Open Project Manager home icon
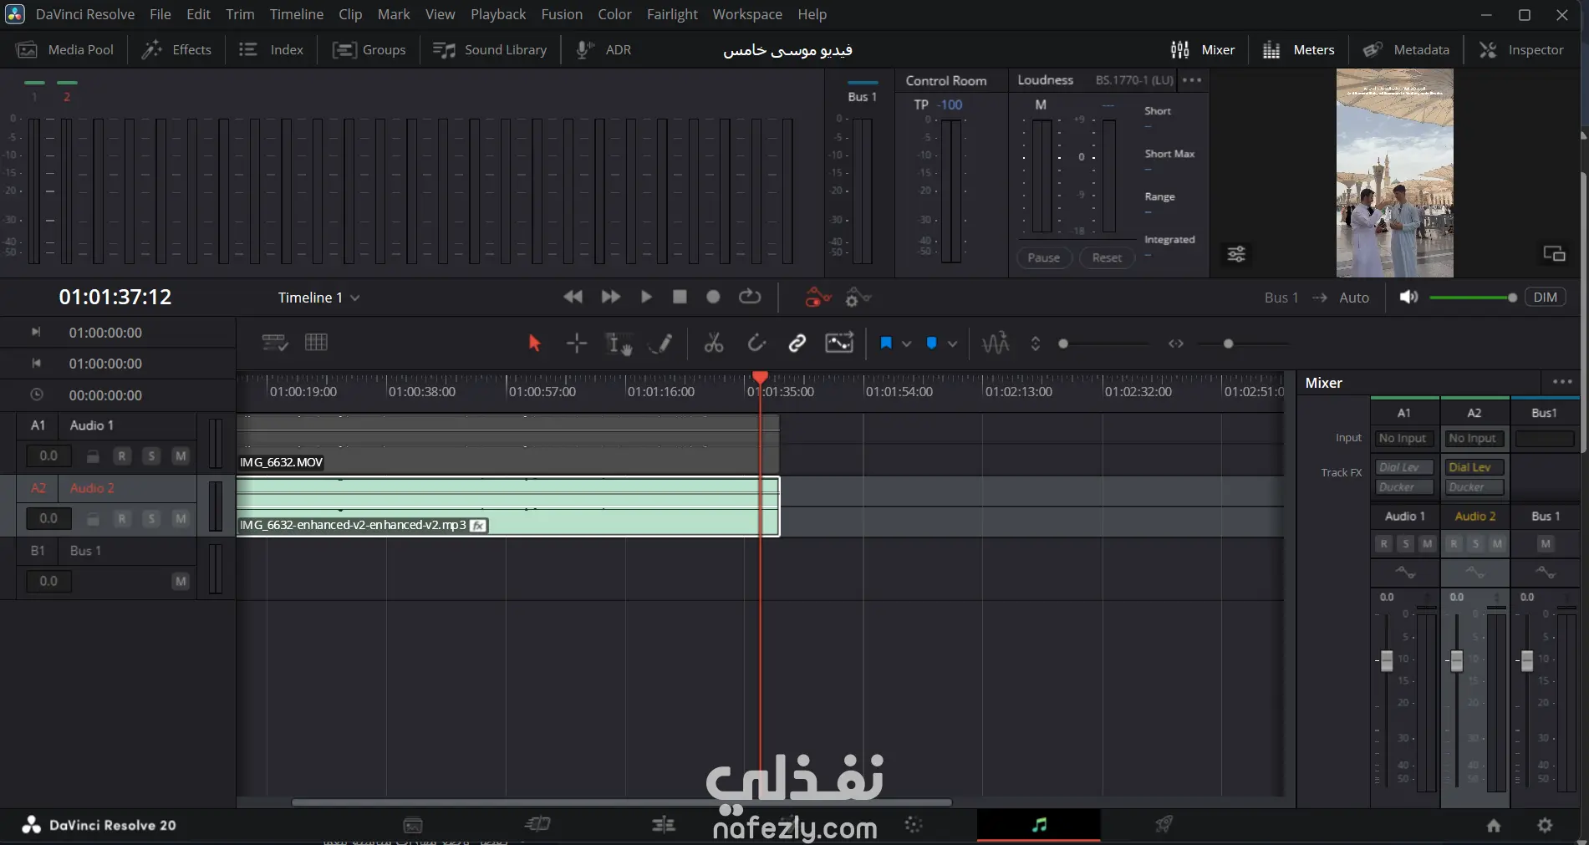The image size is (1589, 845). point(1494,826)
